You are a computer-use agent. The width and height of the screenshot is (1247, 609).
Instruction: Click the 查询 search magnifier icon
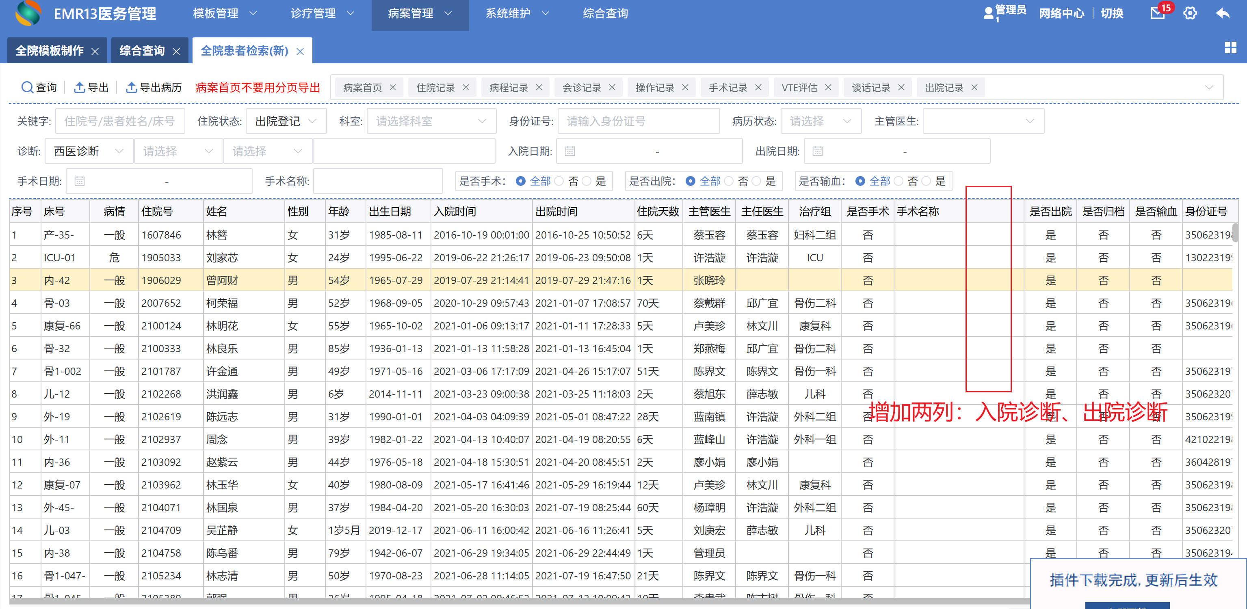(x=27, y=88)
